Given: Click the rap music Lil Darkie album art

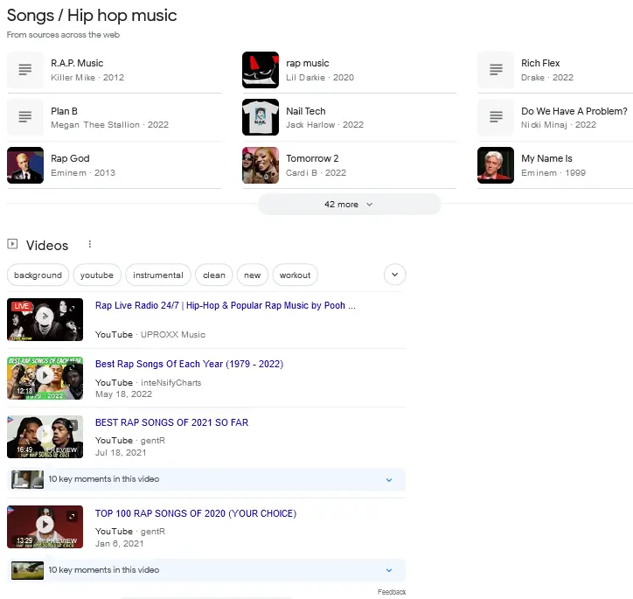Looking at the screenshot, I should (x=261, y=70).
